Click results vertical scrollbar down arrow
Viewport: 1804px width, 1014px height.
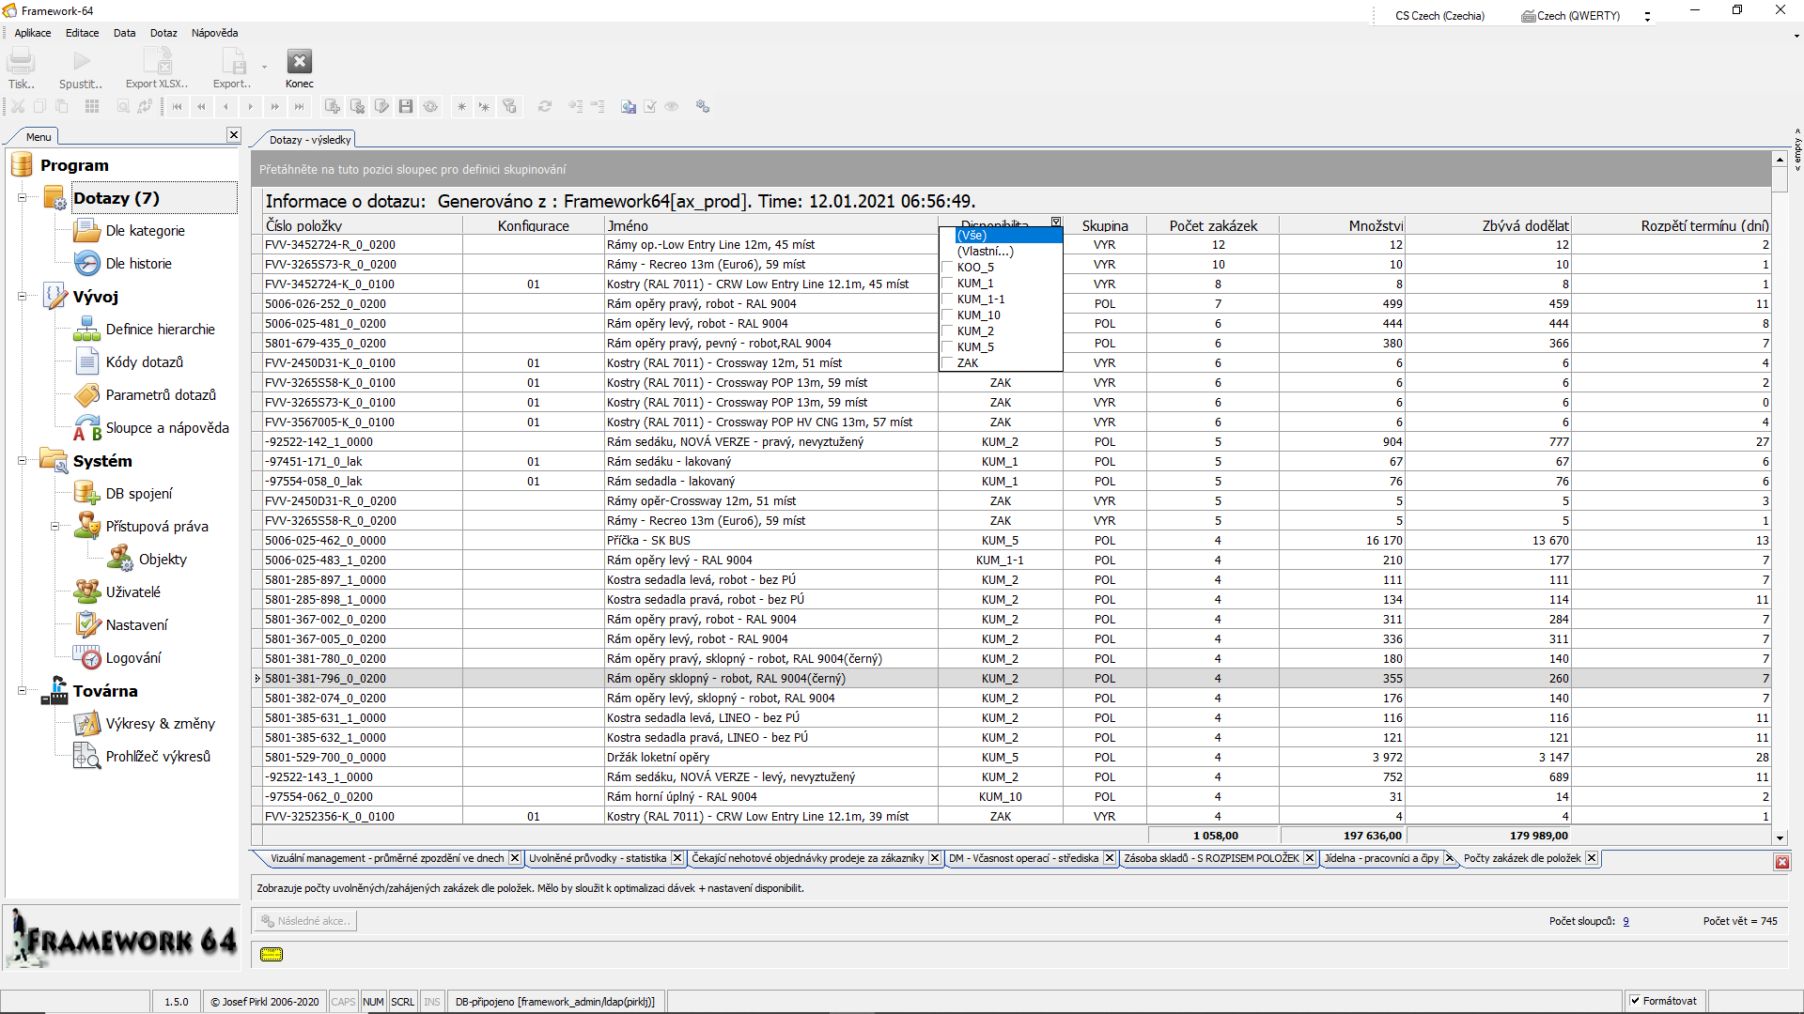coord(1780,837)
